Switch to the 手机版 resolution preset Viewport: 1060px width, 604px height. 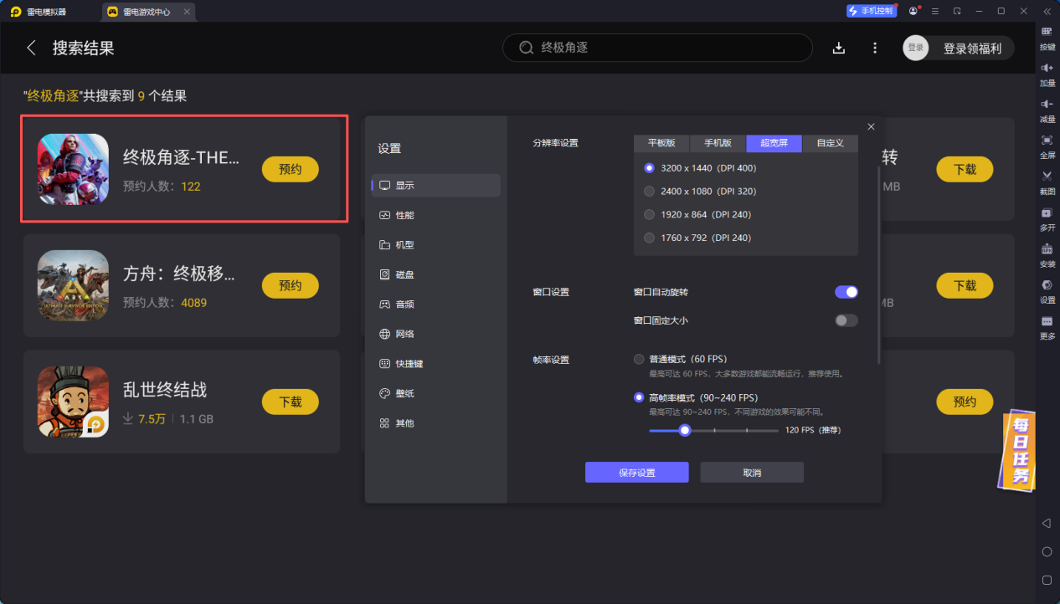(x=717, y=143)
